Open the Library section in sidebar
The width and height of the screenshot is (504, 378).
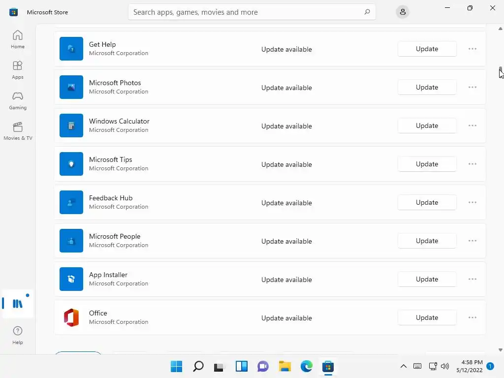(x=18, y=303)
